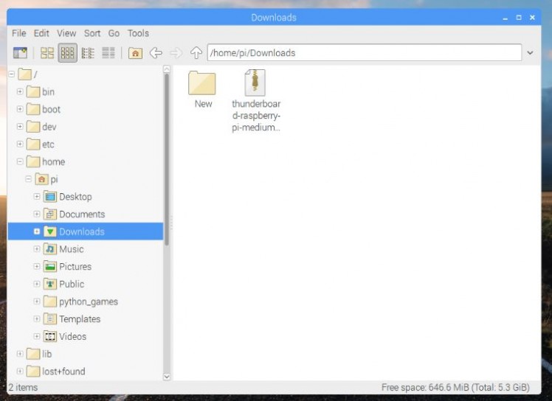Click the 2 items status text
This screenshot has height=401, width=552.
point(23,387)
